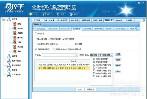Toggle 启用报警关键字 checkbox

[36, 49]
